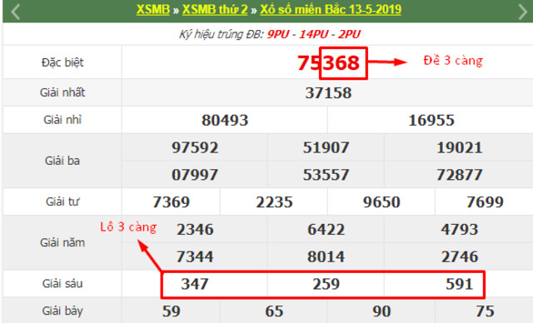533x323 pixels.
Task: Select Giải ba number 53557
Action: coord(326,175)
